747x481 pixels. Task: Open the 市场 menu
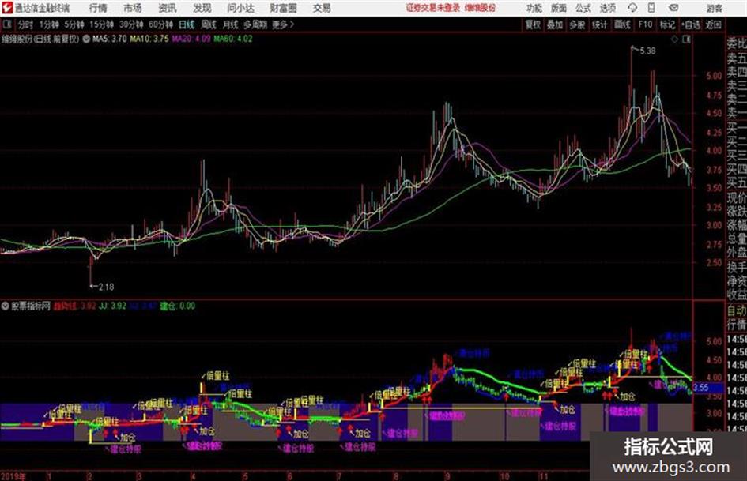pos(133,8)
